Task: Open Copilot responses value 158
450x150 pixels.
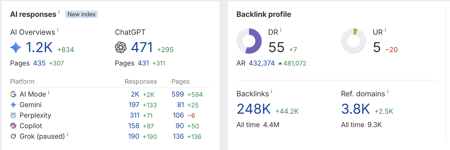Action: (134, 126)
